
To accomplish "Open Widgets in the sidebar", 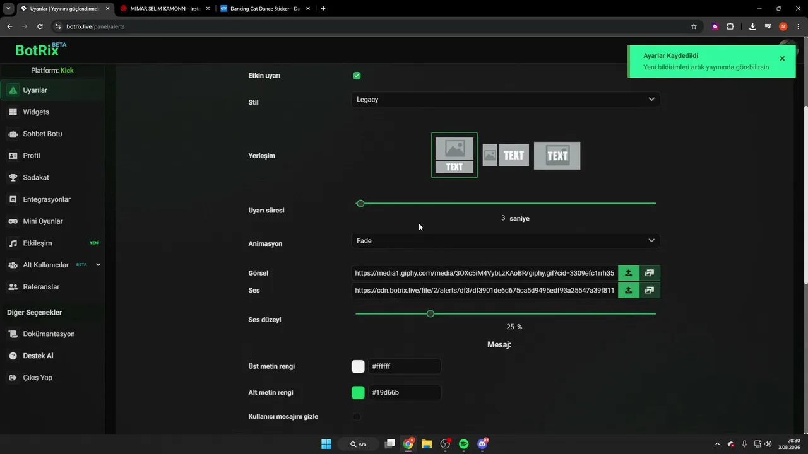I will (x=52, y=112).
